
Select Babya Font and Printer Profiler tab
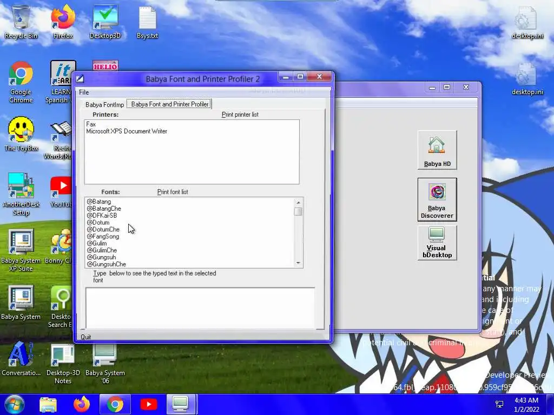coord(169,104)
